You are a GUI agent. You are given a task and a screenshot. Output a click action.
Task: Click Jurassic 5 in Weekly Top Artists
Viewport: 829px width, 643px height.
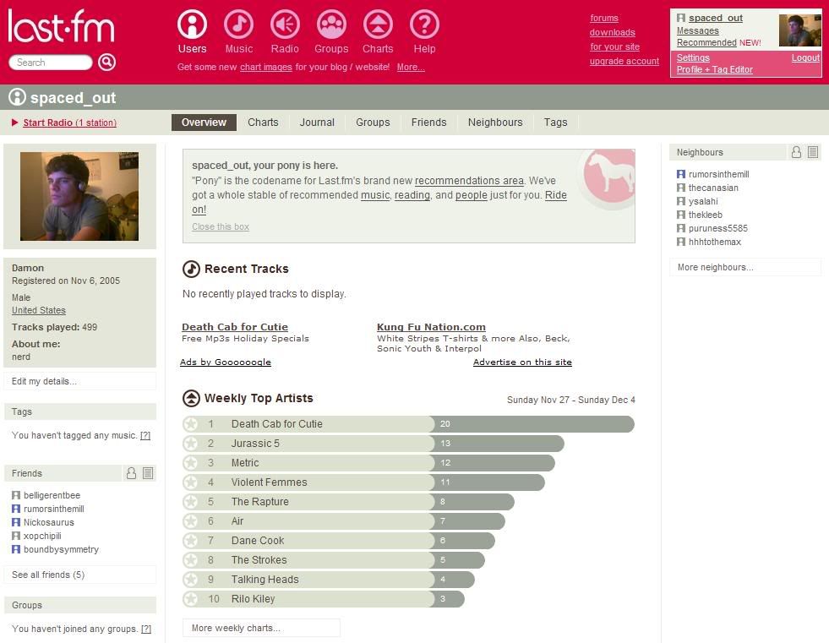pos(255,443)
